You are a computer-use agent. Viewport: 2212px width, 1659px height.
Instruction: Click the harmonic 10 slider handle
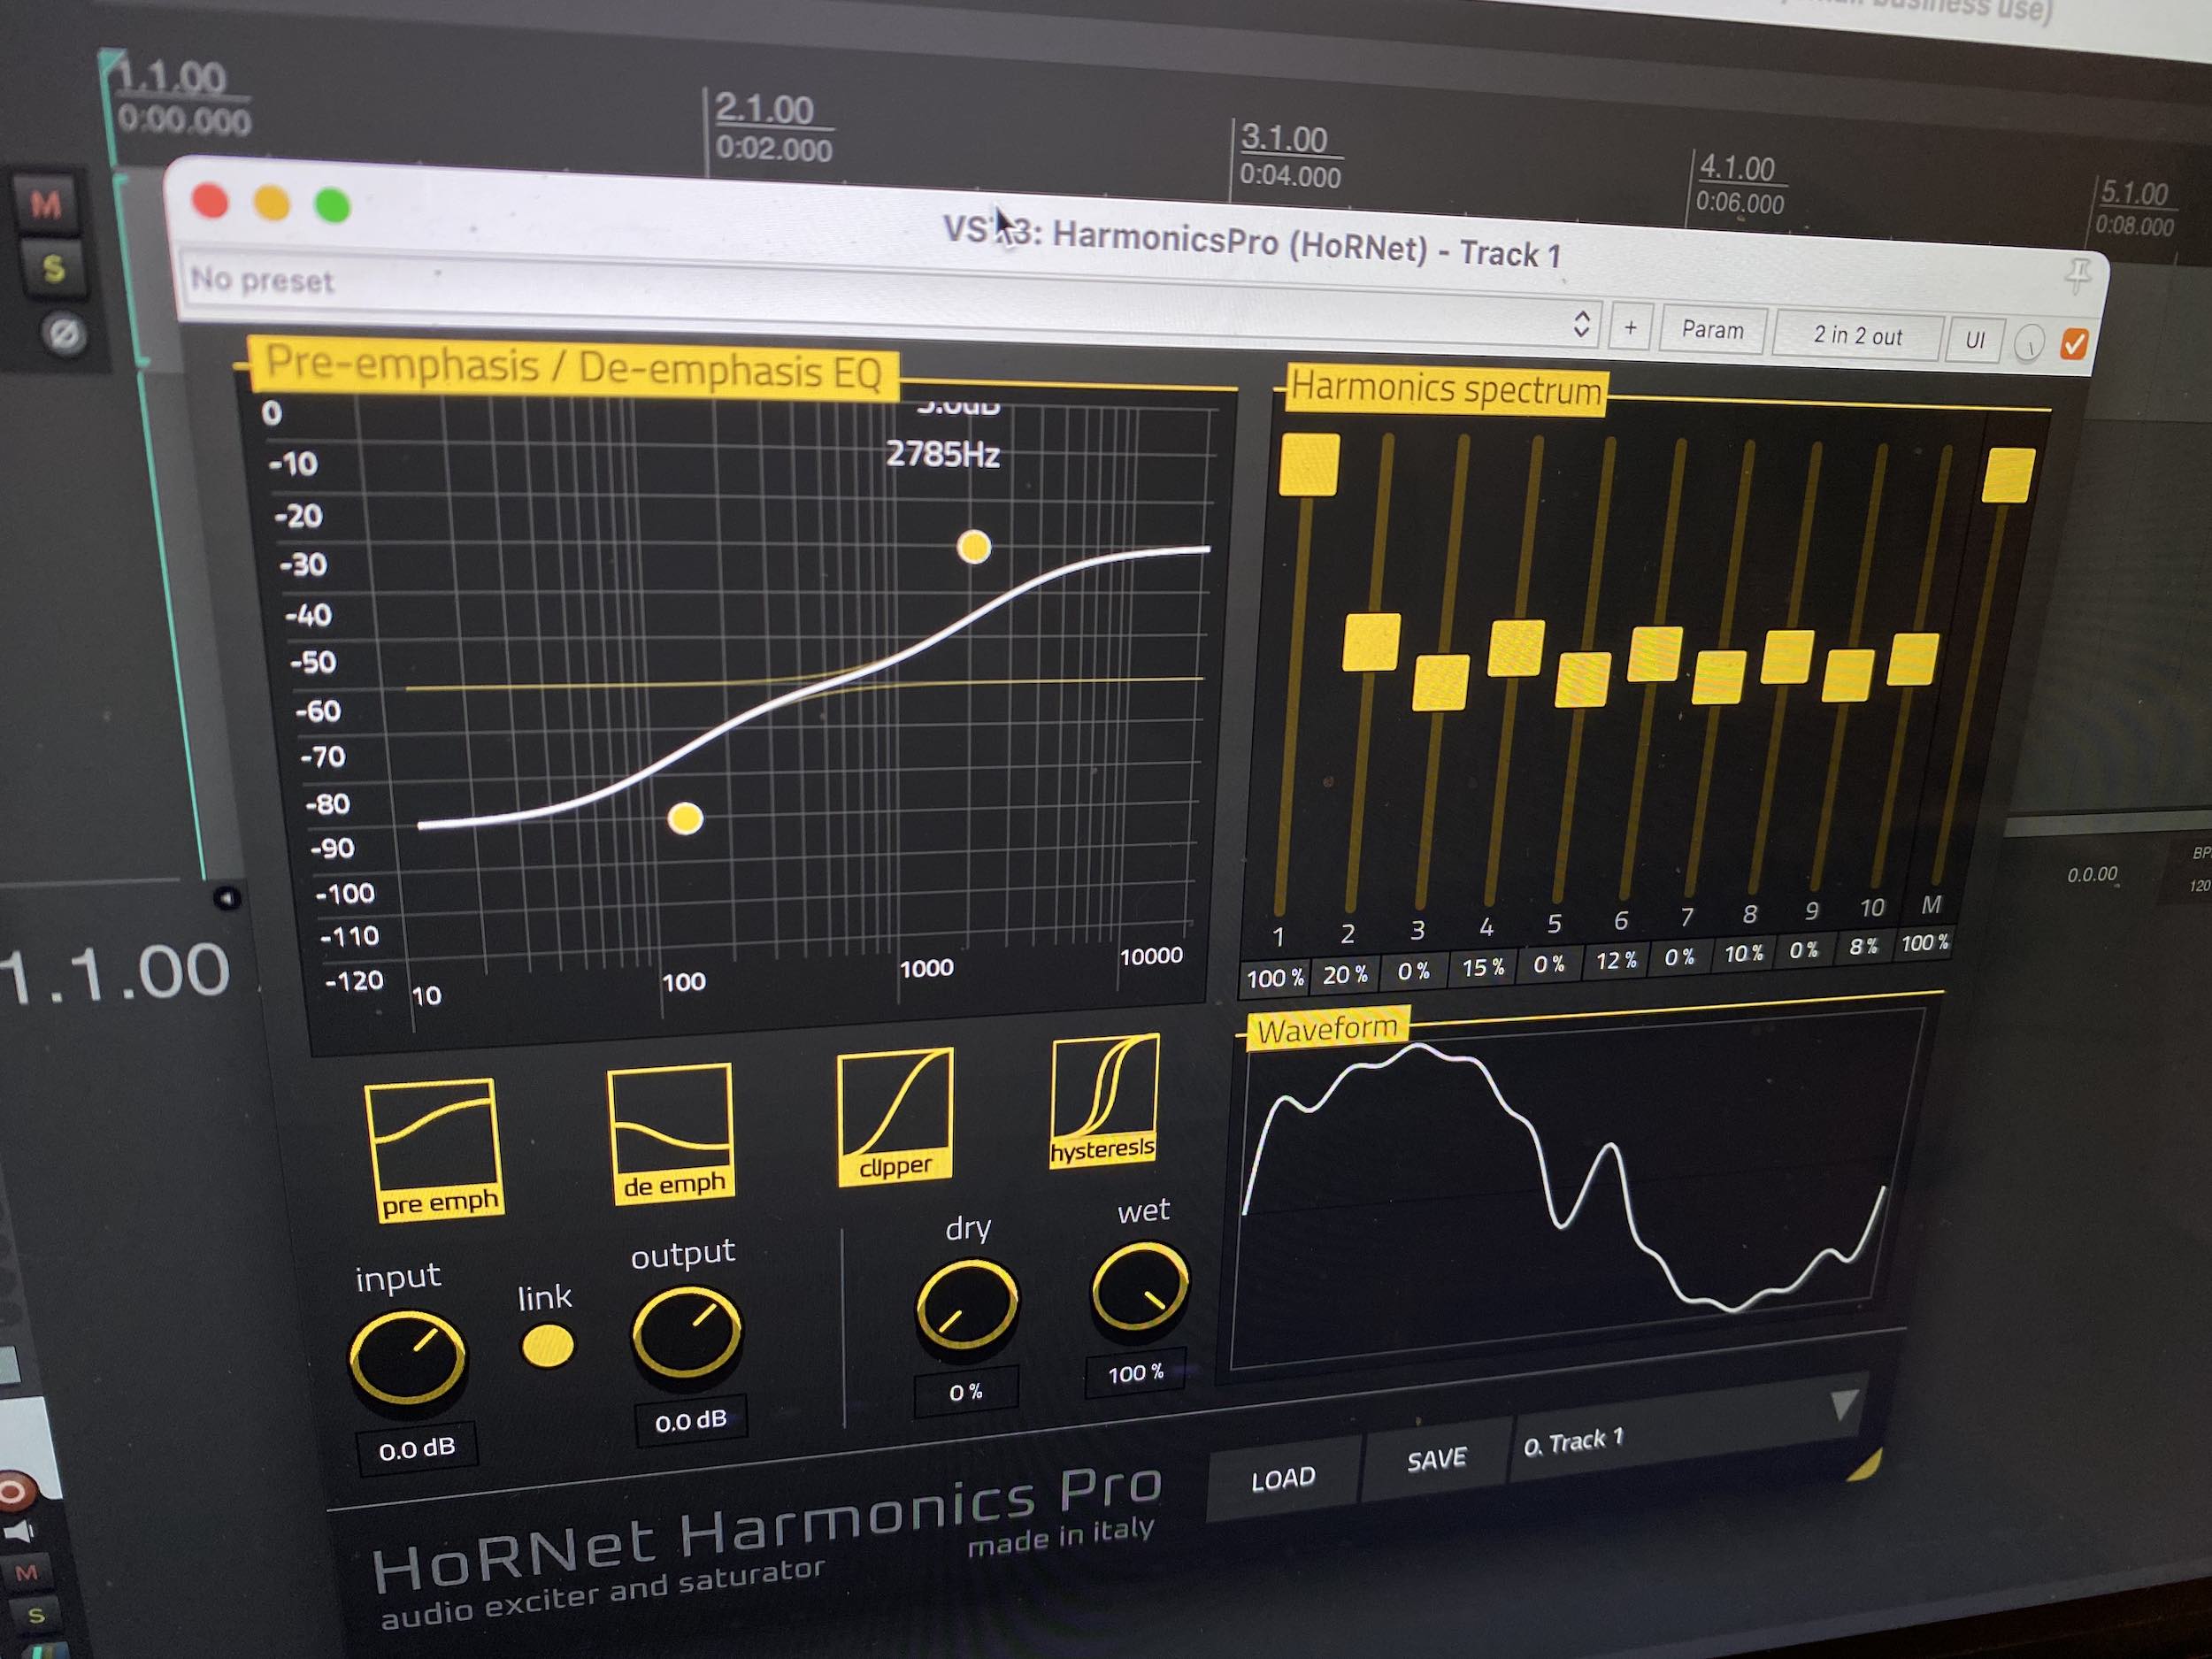point(1913,660)
